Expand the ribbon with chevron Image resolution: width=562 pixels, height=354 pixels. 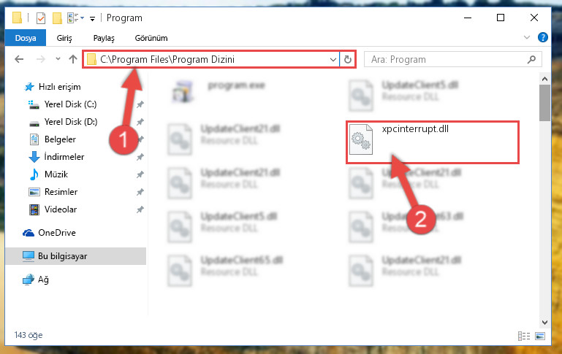tap(526, 37)
